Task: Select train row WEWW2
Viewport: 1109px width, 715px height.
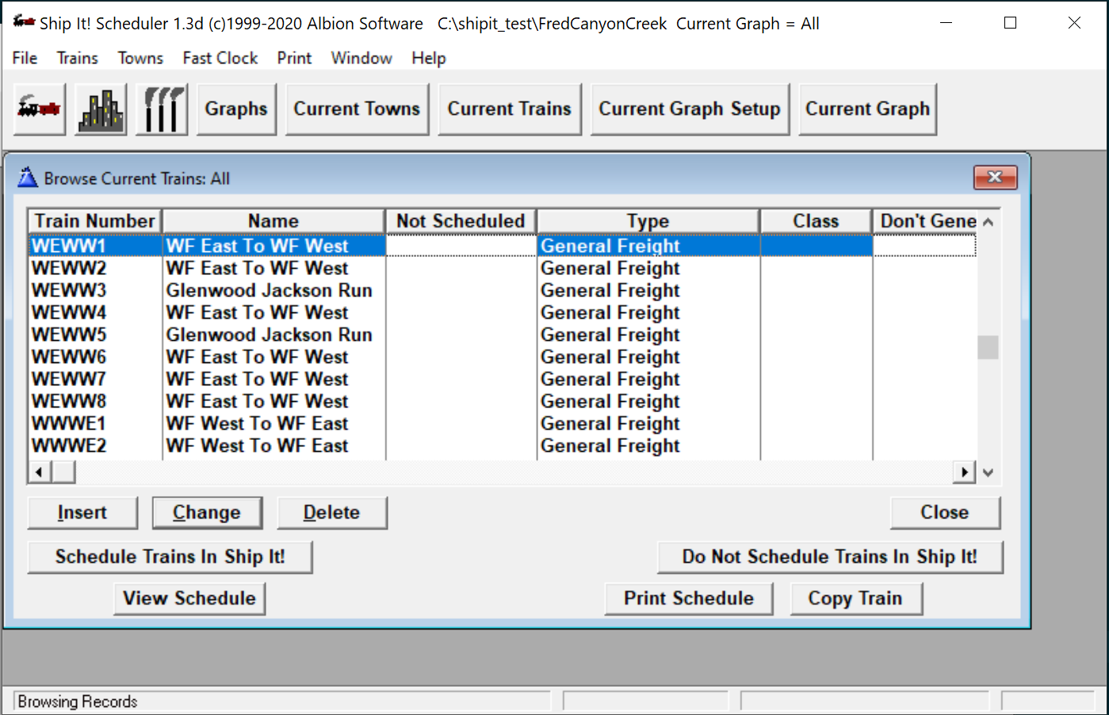Action: pyautogui.click(x=502, y=268)
